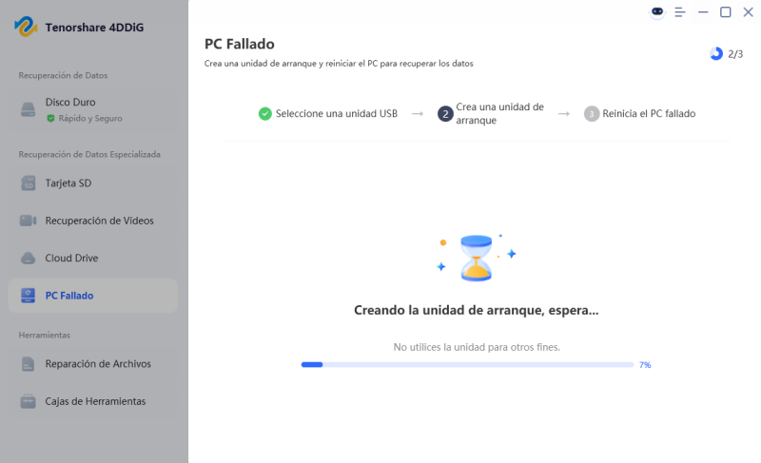The width and height of the screenshot is (761, 463).
Task: Click the blue creation progress bar
Action: point(467,364)
